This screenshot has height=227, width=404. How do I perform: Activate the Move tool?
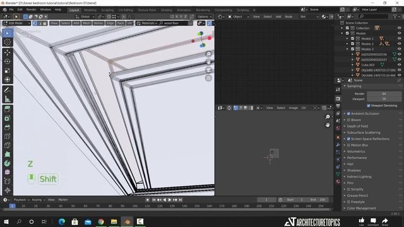click(7, 52)
